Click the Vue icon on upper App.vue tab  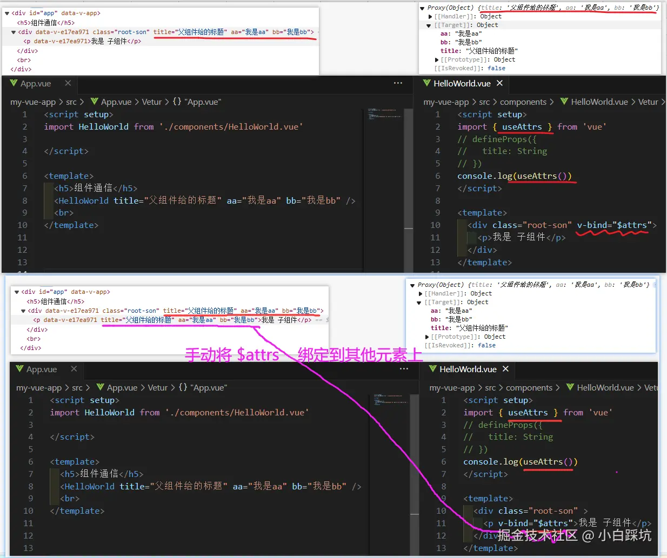pos(14,83)
